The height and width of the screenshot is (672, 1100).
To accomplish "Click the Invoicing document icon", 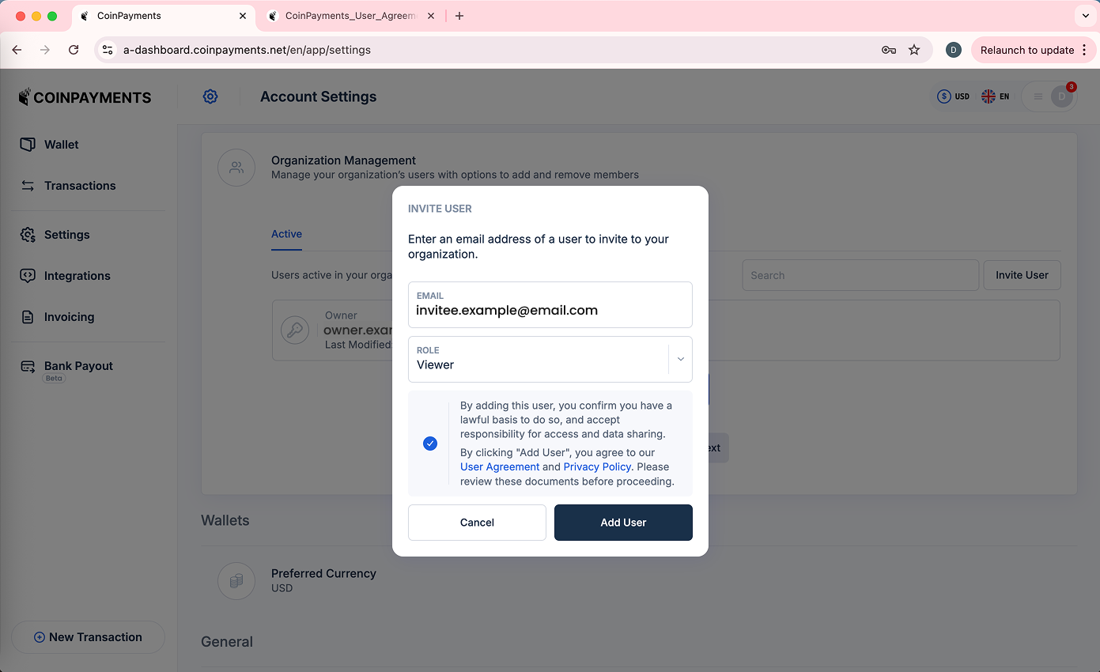I will pyautogui.click(x=28, y=317).
